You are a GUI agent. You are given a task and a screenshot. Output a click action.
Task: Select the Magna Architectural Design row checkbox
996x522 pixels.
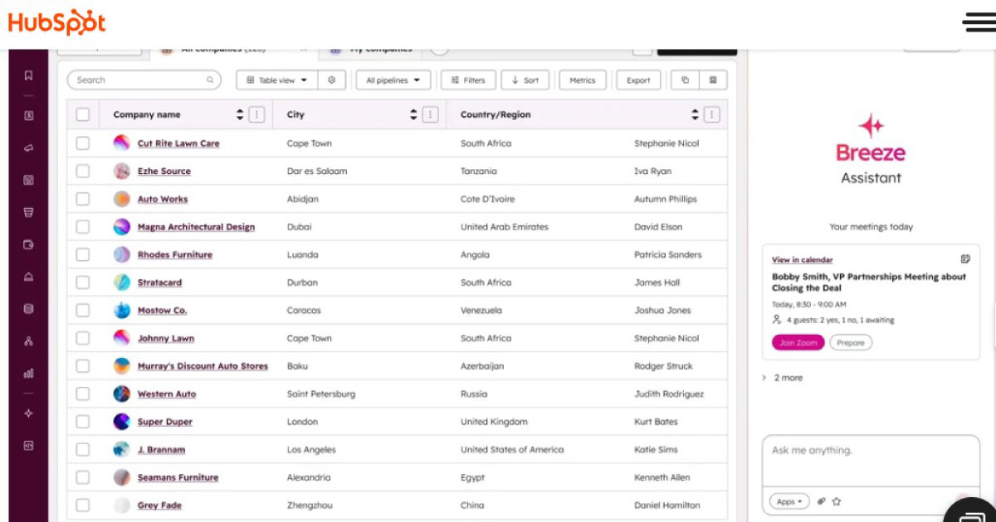pos(83,226)
